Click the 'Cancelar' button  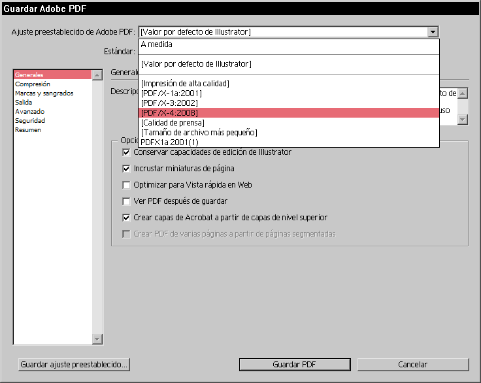tap(413, 365)
